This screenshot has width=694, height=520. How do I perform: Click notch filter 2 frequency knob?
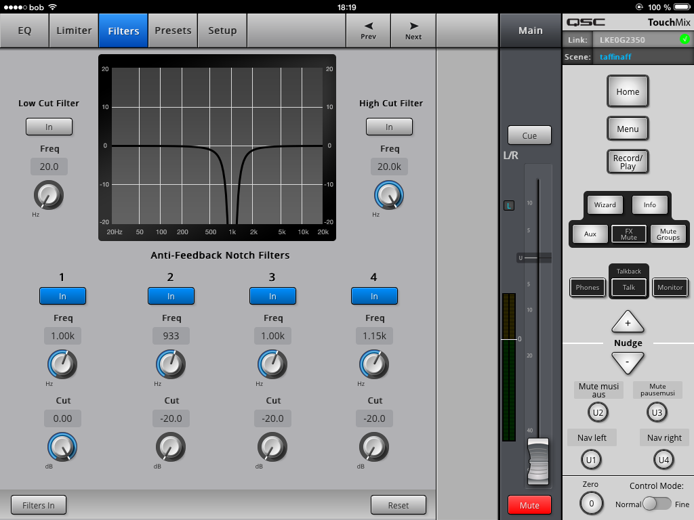coord(171,364)
